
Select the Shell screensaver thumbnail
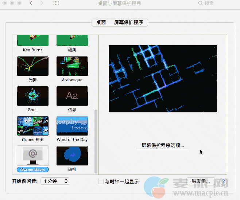tap(33, 96)
